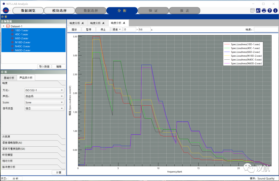Expand the 听觉模型 section
The image size is (279, 181).
pyautogui.click(x=33, y=155)
